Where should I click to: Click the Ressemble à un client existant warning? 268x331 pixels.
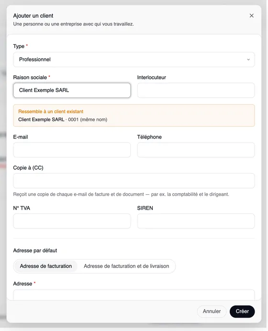click(51, 111)
